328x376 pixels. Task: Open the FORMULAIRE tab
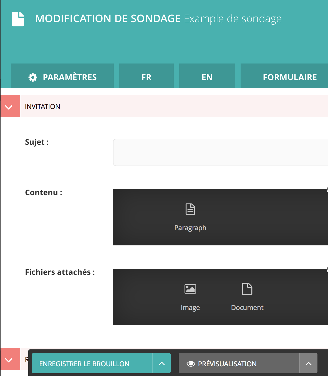point(289,77)
